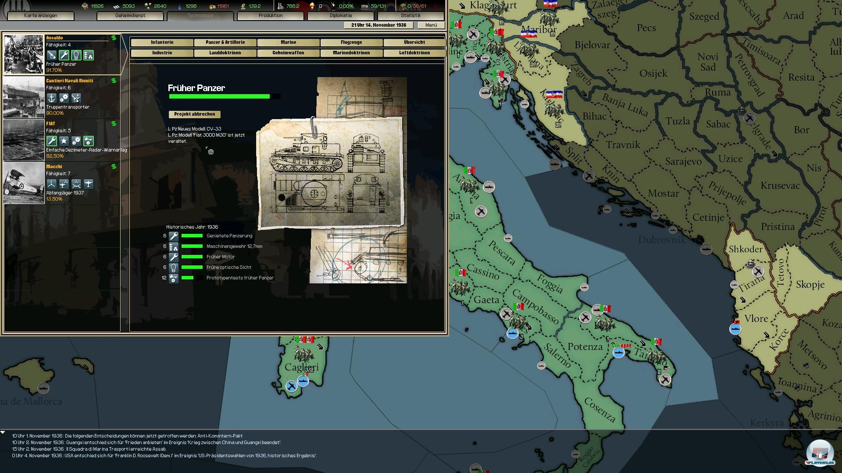Select the Macchi biplane thumbnail
Image resolution: width=842 pixels, height=473 pixels.
coord(24,183)
